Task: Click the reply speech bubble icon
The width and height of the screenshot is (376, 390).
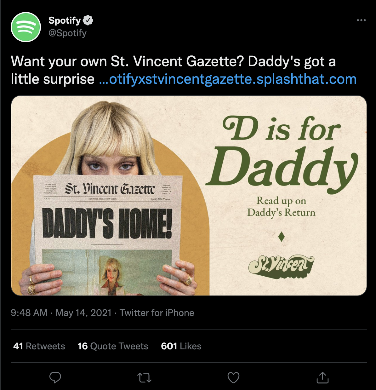Action: [x=55, y=377]
